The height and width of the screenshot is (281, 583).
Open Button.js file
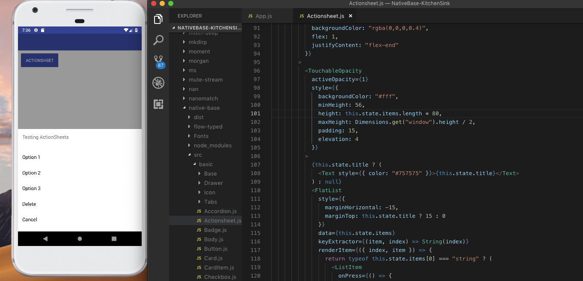216,249
